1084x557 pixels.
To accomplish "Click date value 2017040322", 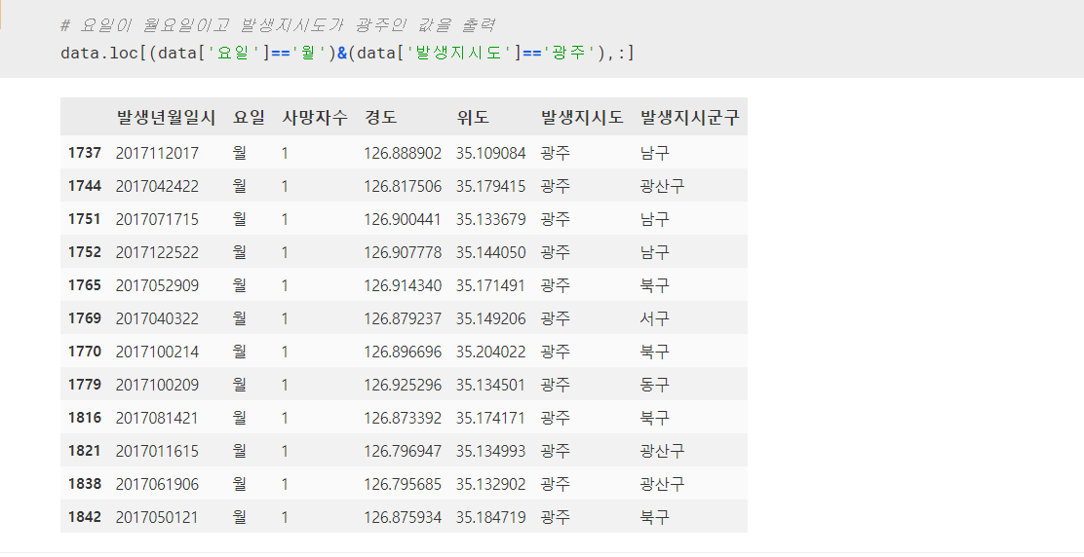I will 157,318.
